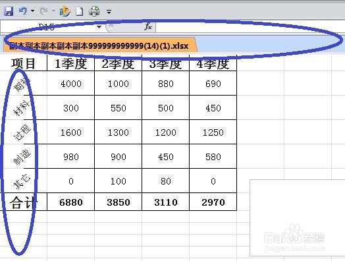Select the cell containing 580

tap(213, 156)
